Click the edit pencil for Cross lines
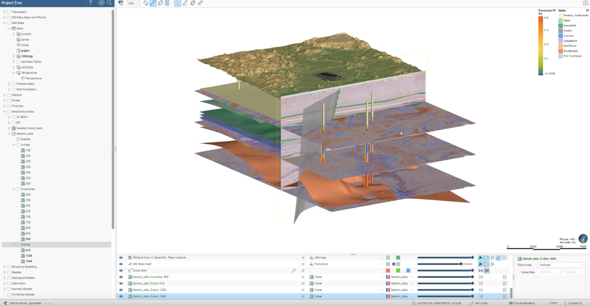The image size is (590, 306). click(x=294, y=270)
